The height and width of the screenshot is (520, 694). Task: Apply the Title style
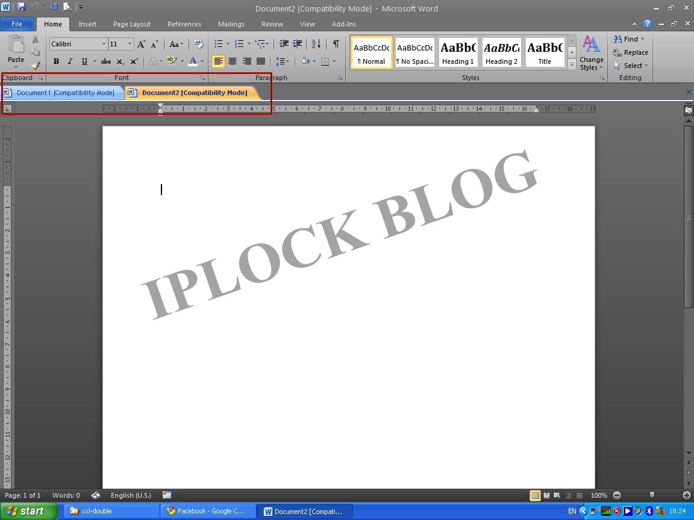[545, 52]
